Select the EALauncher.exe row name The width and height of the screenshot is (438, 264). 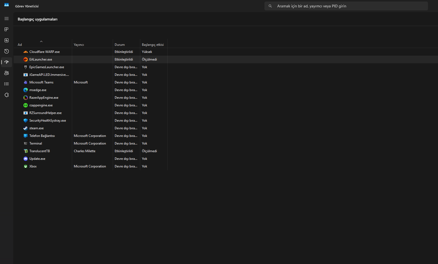tap(41, 59)
